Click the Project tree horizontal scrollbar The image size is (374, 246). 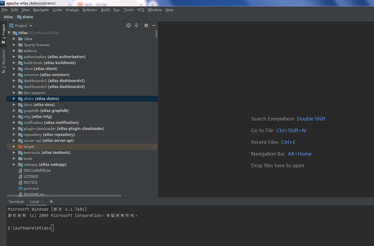point(64,196)
